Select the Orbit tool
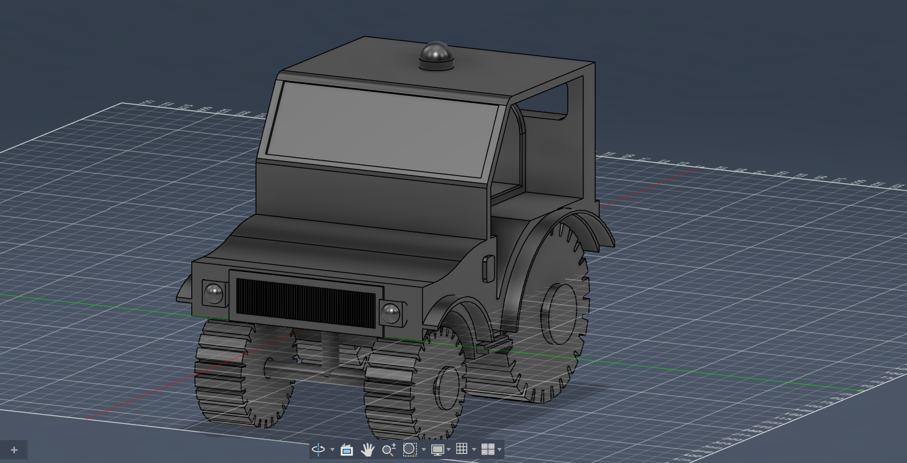The width and height of the screenshot is (907, 463). 318,449
